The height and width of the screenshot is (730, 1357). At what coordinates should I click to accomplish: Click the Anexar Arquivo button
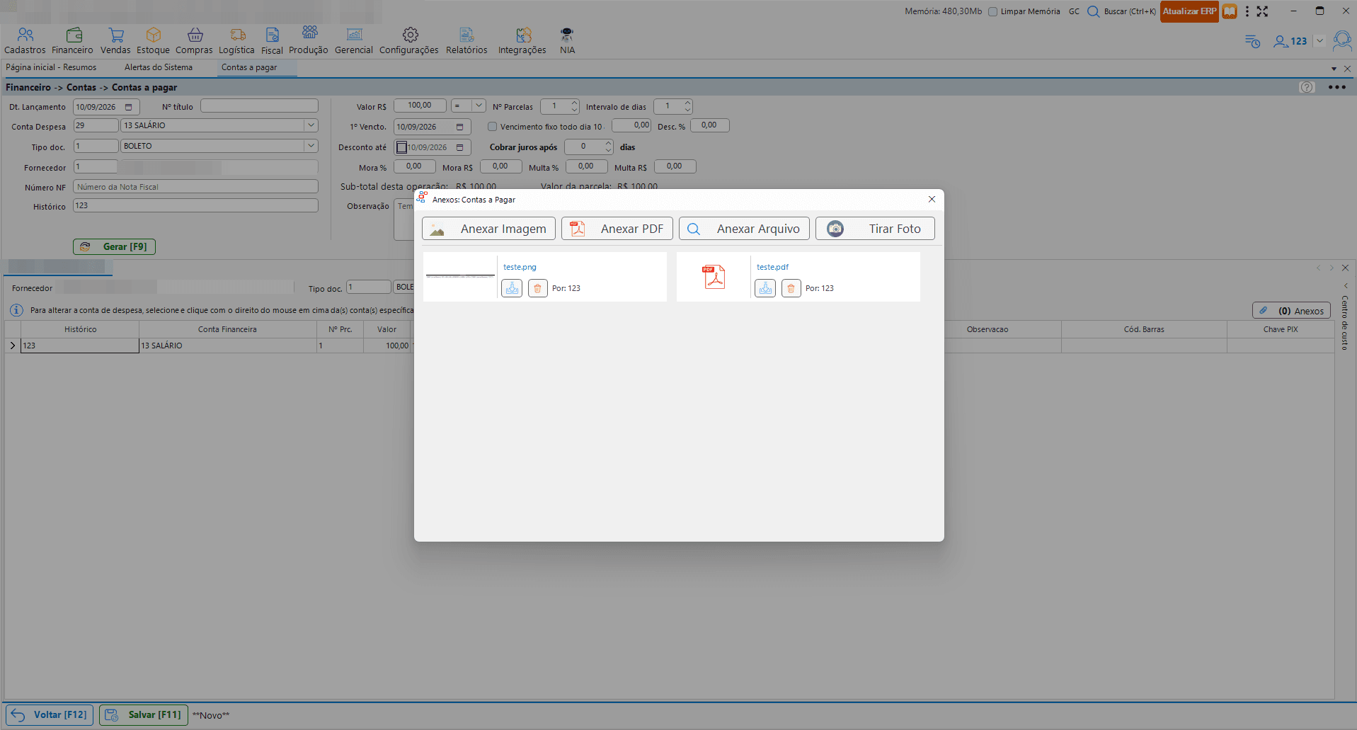(x=744, y=229)
